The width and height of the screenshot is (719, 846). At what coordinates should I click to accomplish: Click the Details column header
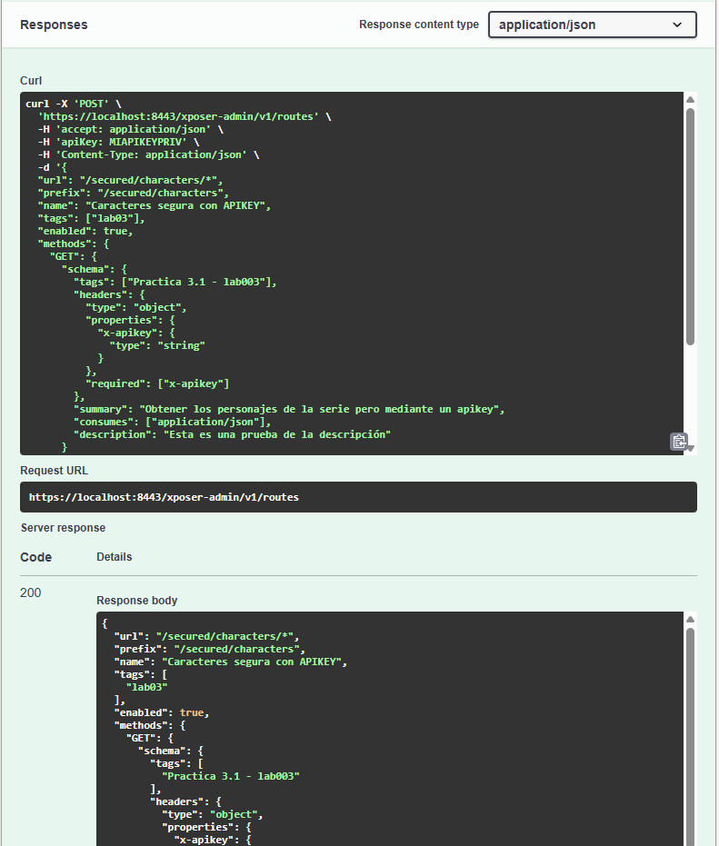point(114,556)
